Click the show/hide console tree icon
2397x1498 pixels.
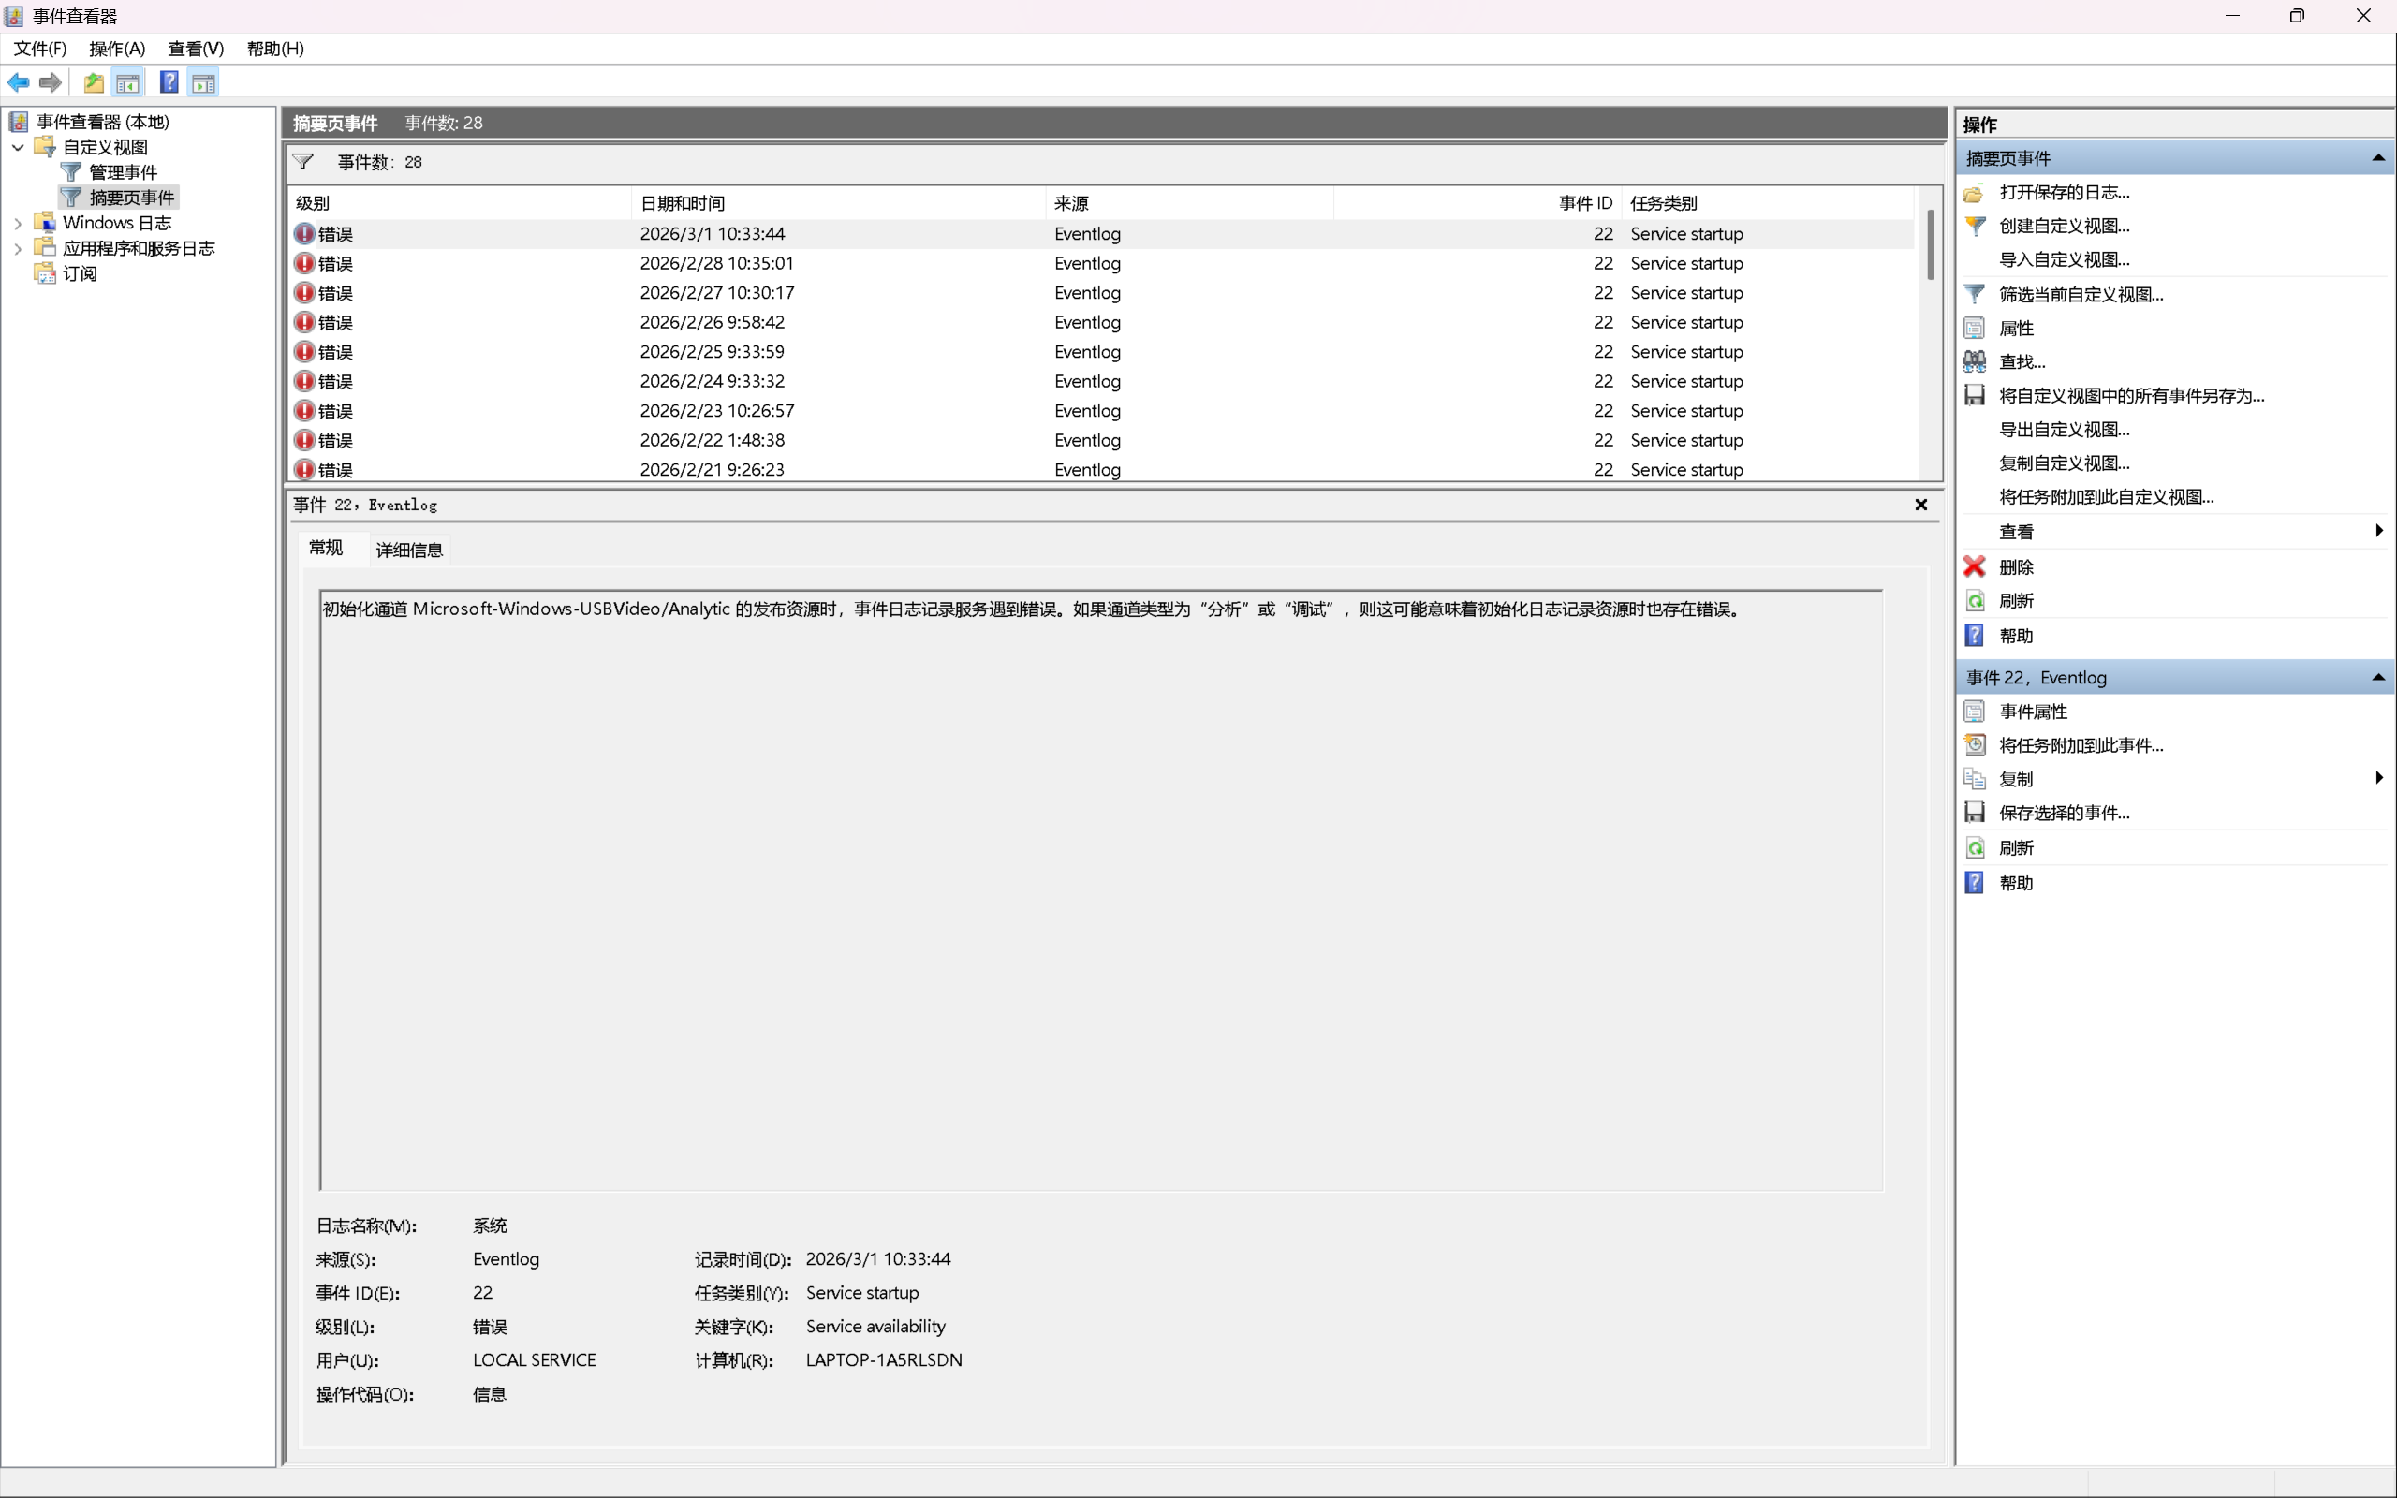coord(127,83)
